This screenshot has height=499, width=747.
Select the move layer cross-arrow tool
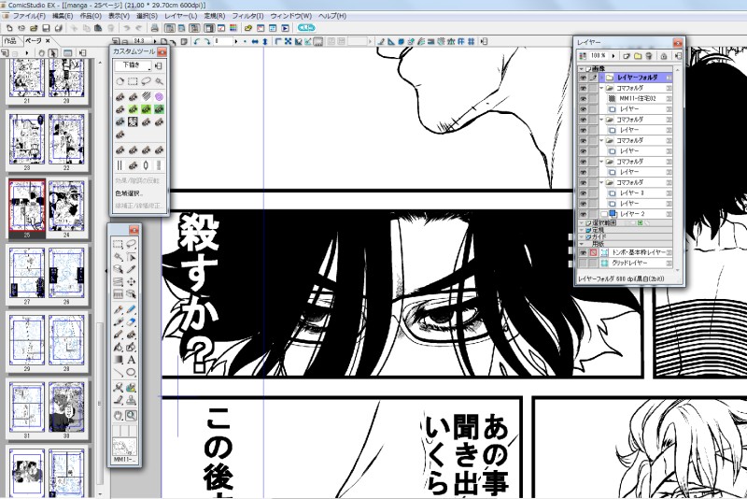point(131,281)
